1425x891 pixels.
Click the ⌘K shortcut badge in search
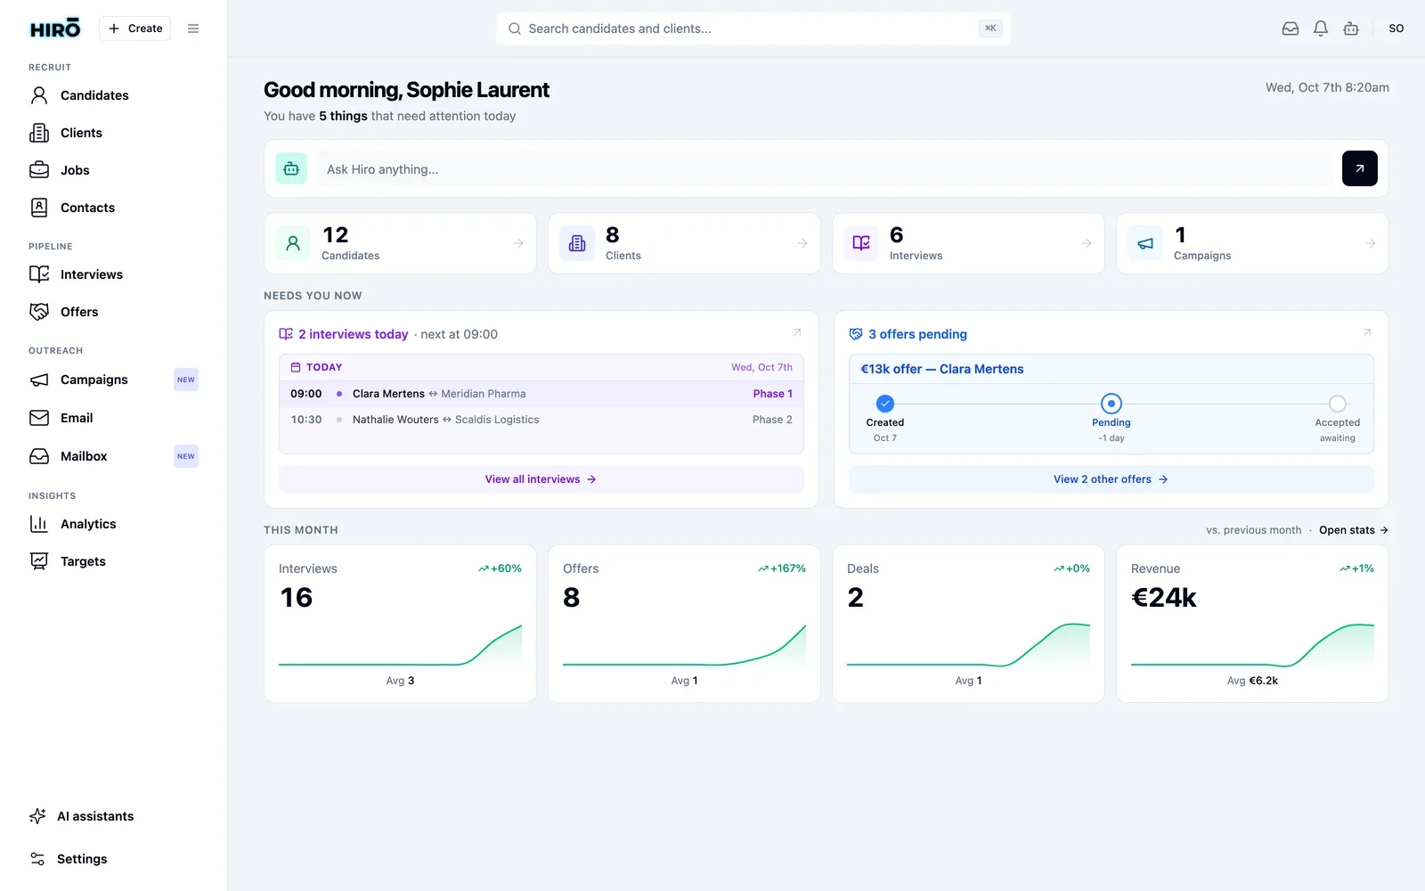click(x=990, y=29)
